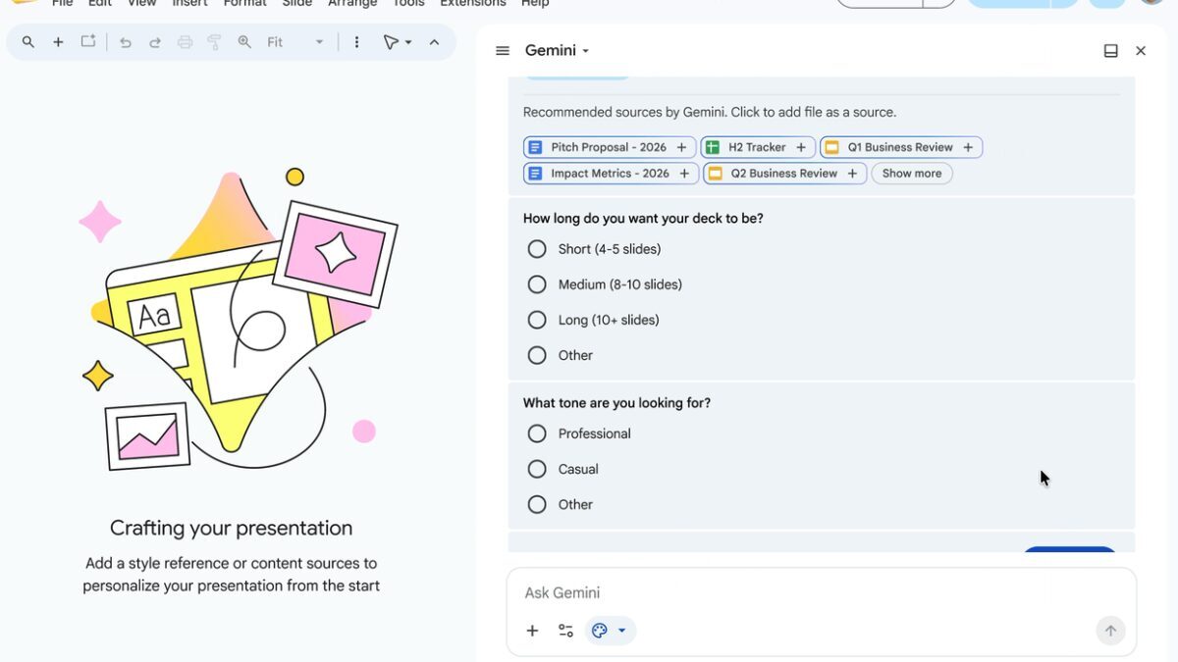Redo the last undone action
Viewport: 1178px width, 662px height.
[x=155, y=42]
